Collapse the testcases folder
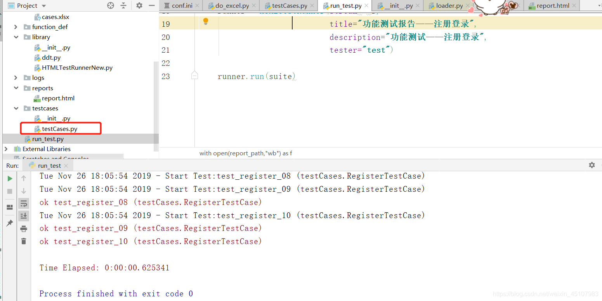602x301 pixels. tap(16, 108)
